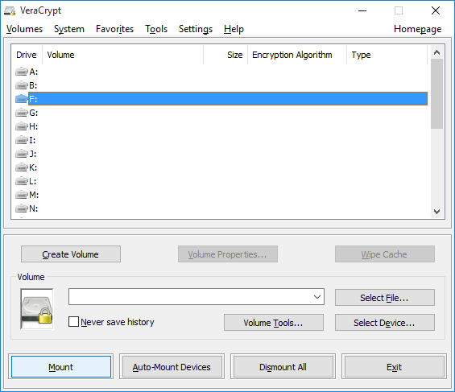Click the Volume column header
Viewport: 455px width, 392px height.
click(x=122, y=55)
